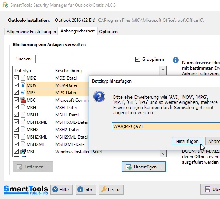
Task: Click the MSC toolbox icon
Action: pos(23,100)
